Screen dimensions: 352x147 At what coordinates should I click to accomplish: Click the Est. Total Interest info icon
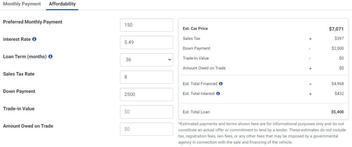pos(218,94)
